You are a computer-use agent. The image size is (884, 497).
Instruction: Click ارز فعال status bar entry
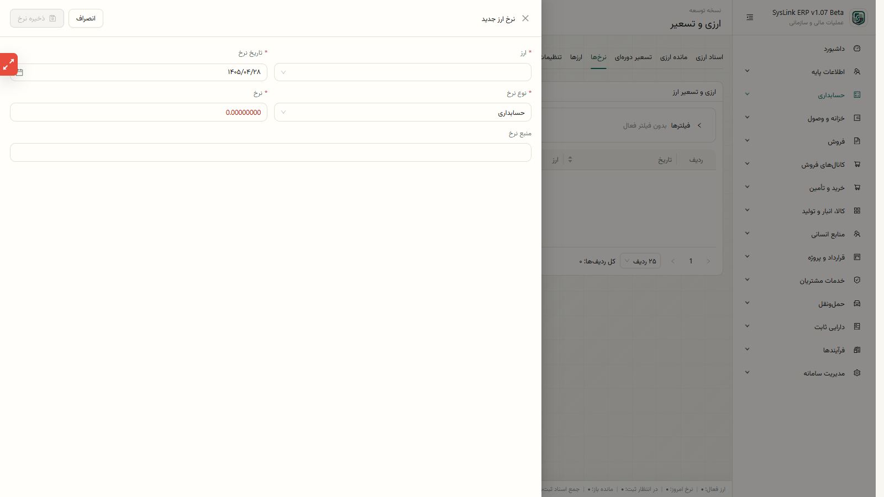pos(713,489)
